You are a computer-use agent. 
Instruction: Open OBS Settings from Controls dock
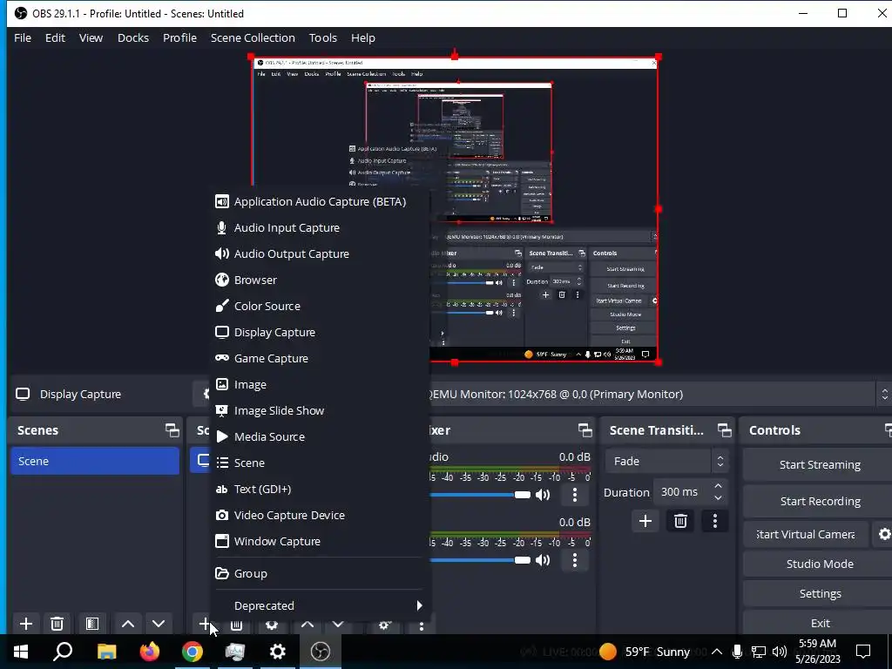coord(820,593)
